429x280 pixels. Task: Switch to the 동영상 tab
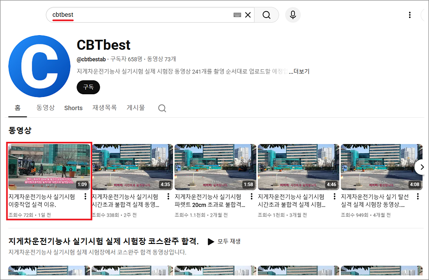[x=45, y=108]
